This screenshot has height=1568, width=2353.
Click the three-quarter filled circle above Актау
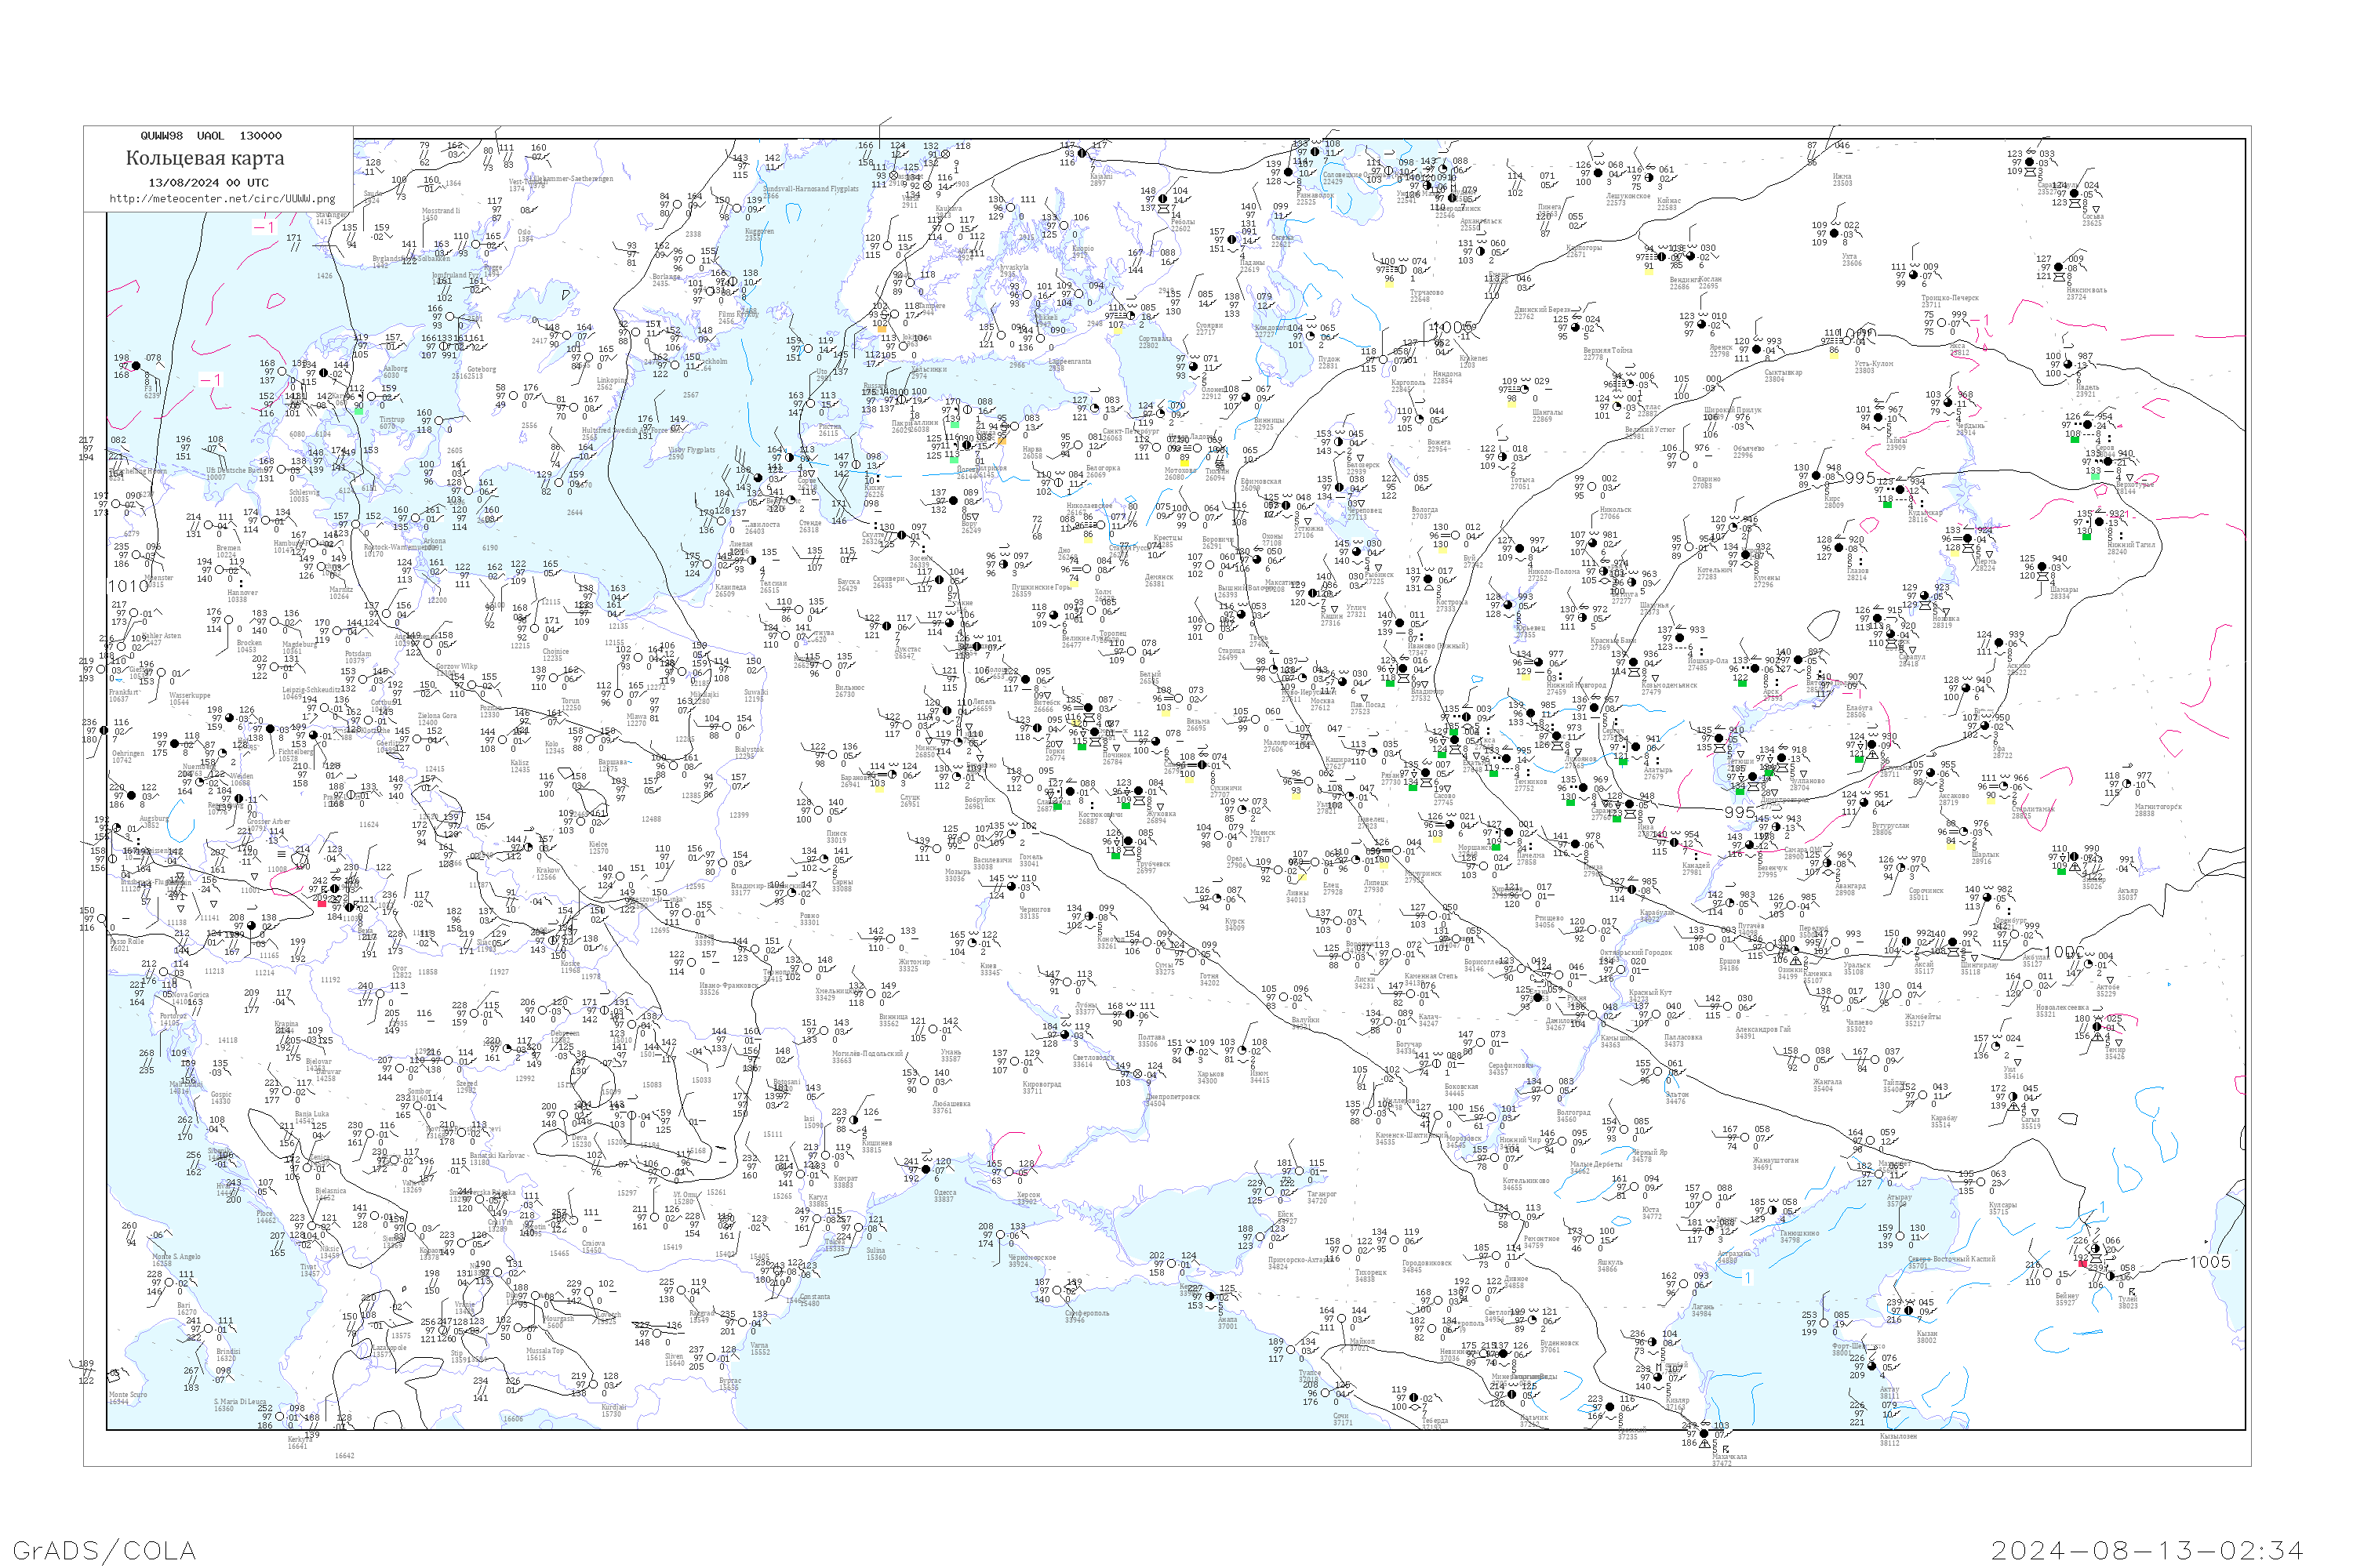coord(1873,1366)
